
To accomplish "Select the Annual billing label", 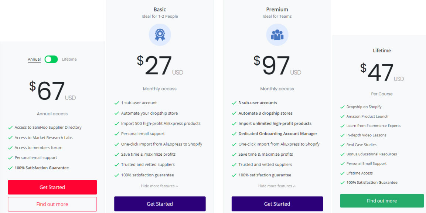I will click(x=34, y=59).
